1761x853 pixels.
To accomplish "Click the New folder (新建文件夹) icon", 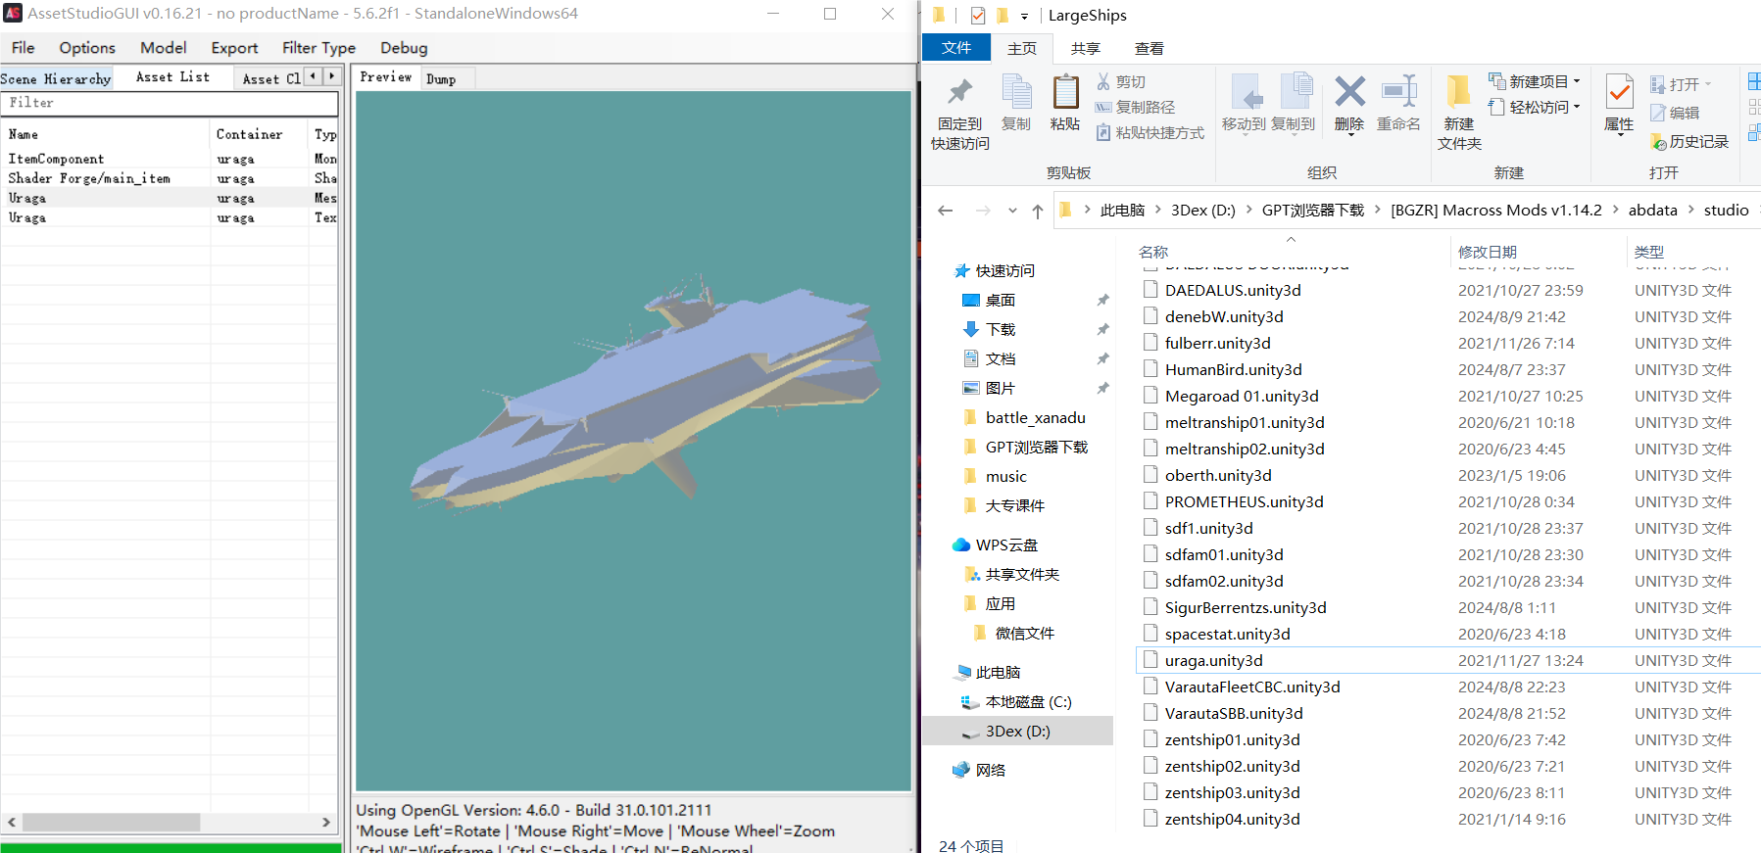I will [1458, 91].
